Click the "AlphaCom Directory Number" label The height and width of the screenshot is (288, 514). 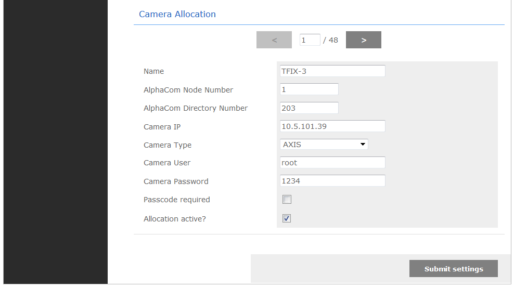[196, 109]
